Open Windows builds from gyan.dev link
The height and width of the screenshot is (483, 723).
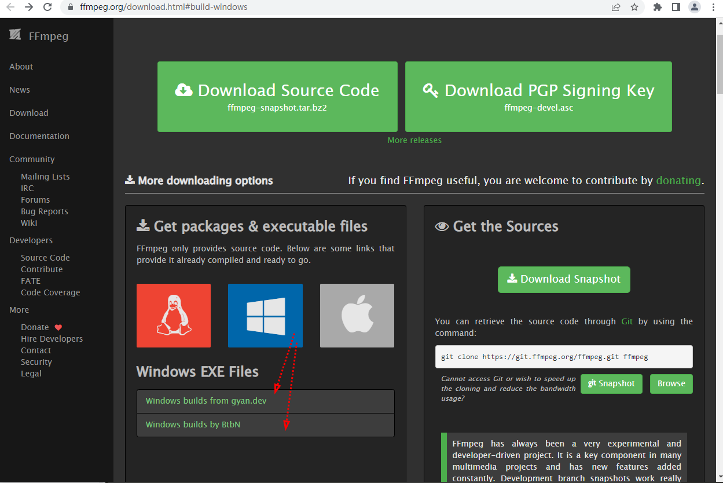206,401
